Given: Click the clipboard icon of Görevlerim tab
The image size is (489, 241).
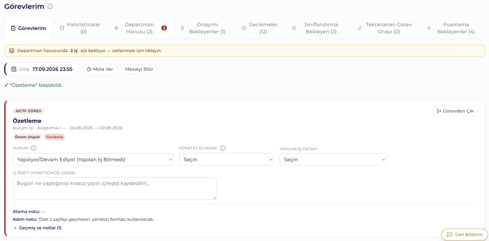Looking at the screenshot, I should 13,28.
